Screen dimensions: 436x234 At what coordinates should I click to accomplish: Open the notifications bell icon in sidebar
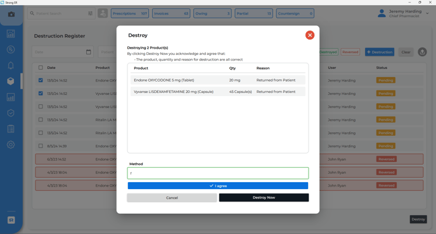pos(11,66)
